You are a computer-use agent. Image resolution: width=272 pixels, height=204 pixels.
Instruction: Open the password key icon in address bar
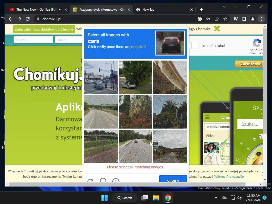click(208, 19)
